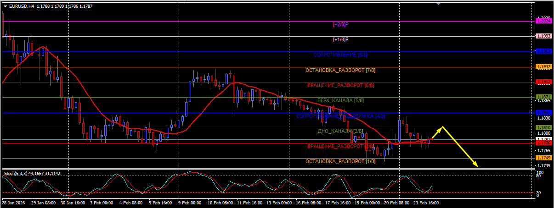Open the chart menu triangle beside EURUSD,H4
Viewport: 554px width, 208px height.
(5, 6)
